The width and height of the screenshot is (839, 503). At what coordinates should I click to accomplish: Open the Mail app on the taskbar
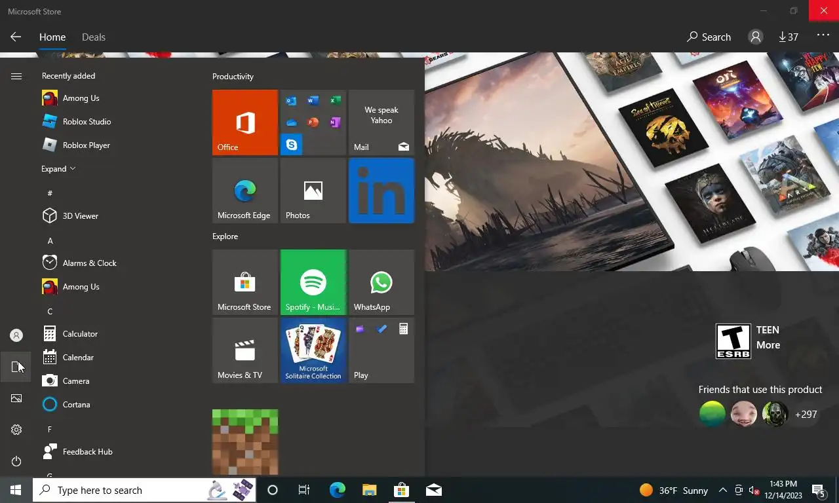point(434,490)
